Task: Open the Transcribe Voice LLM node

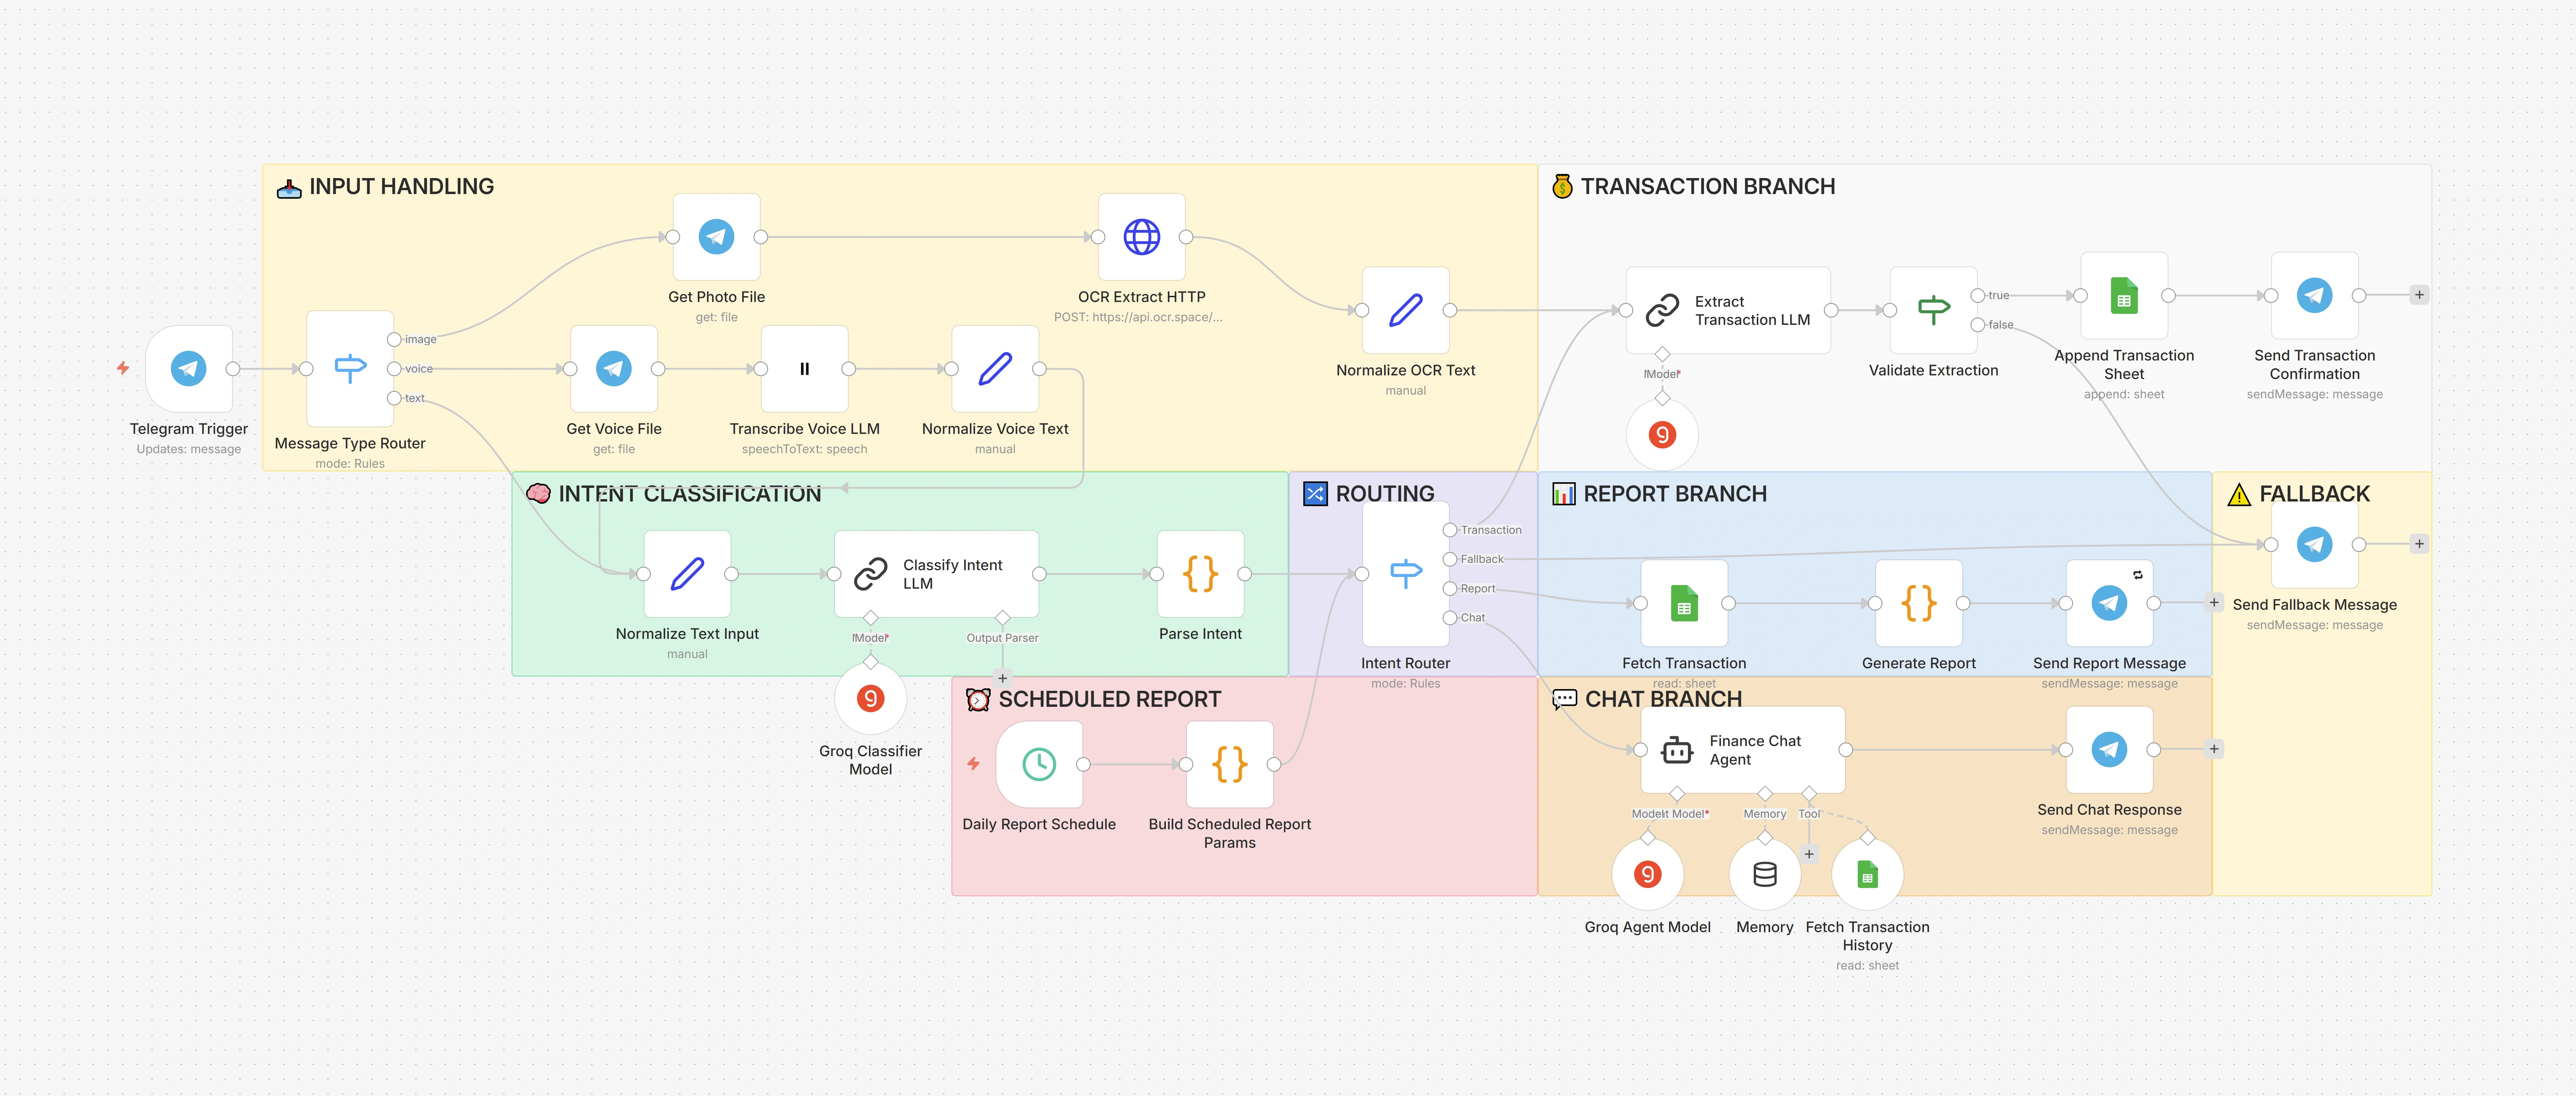Action: pos(804,368)
